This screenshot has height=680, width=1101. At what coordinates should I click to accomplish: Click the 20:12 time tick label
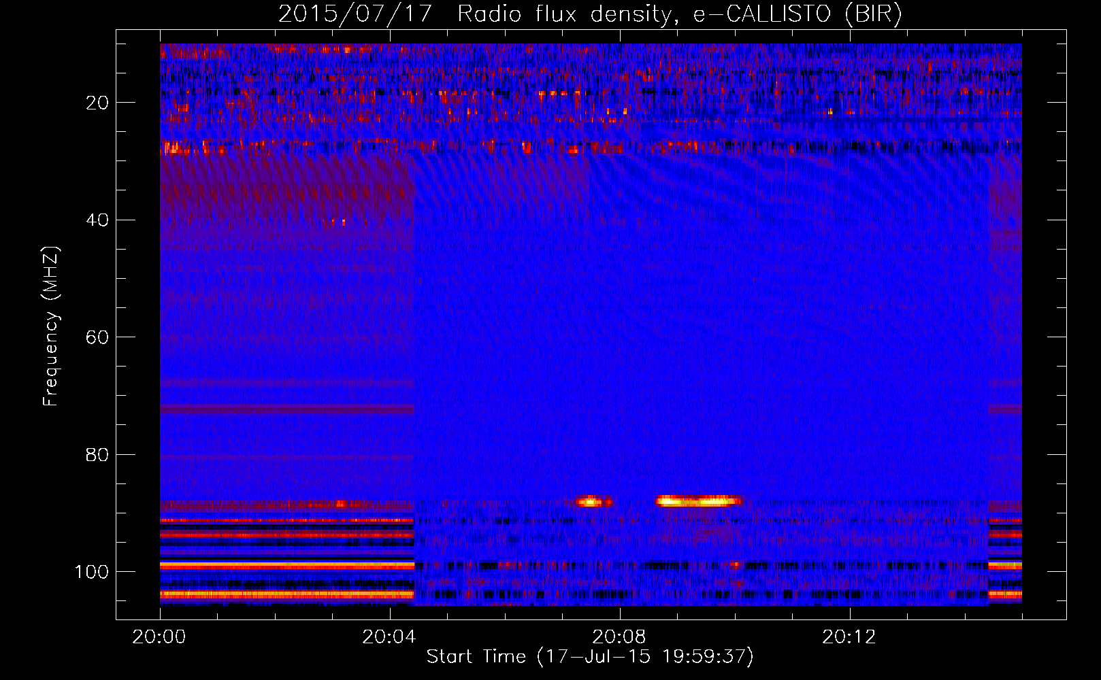849,637
